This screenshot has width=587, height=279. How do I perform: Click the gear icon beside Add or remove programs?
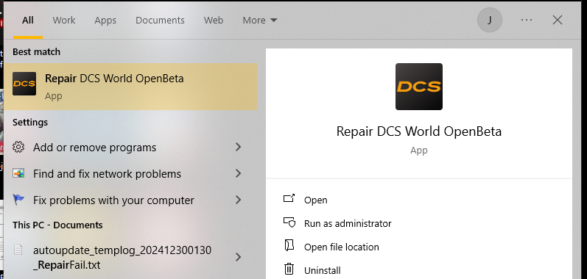(18, 147)
